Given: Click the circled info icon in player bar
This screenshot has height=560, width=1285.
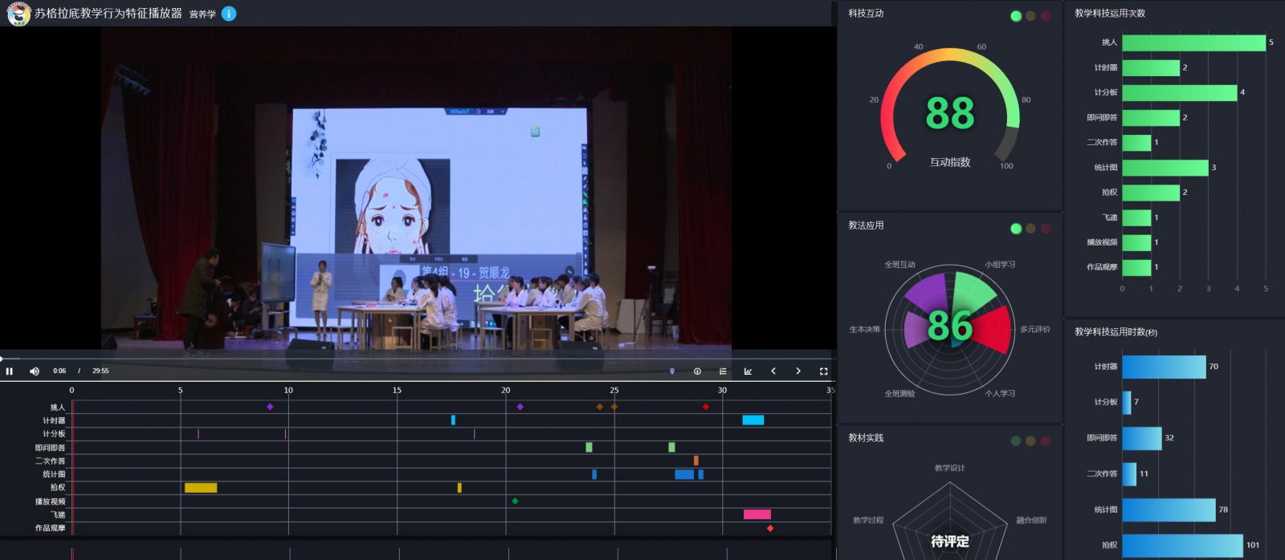Looking at the screenshot, I should (697, 371).
